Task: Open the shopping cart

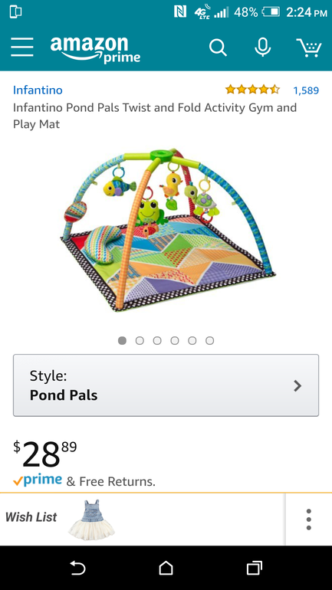Action: click(309, 48)
